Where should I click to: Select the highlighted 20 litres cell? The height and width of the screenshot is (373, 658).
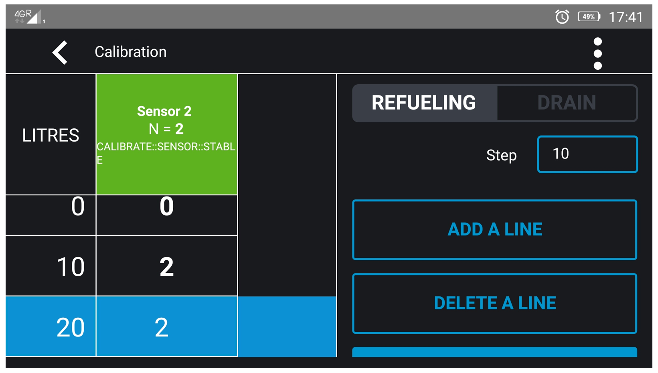[x=51, y=326]
